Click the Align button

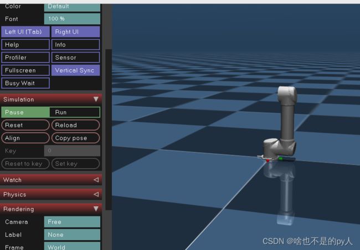point(25,138)
